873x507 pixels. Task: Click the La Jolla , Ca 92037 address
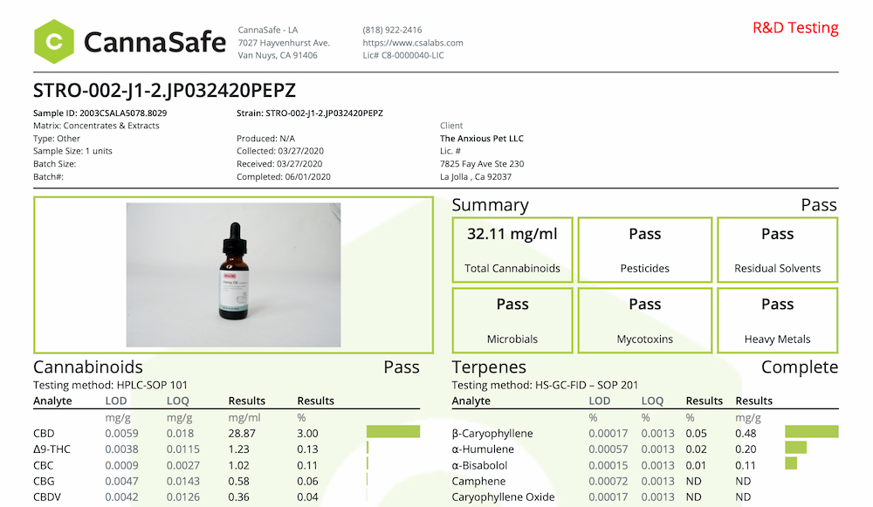click(476, 177)
